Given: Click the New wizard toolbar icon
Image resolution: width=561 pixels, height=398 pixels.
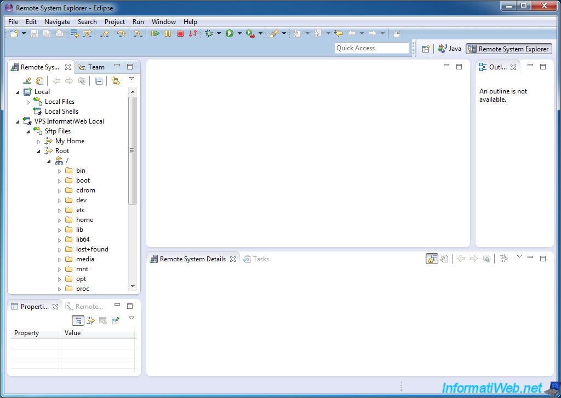Looking at the screenshot, I should tap(14, 34).
